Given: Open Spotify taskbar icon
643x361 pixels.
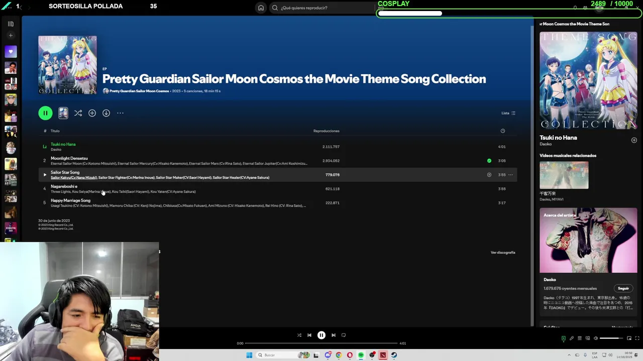Looking at the screenshot, I should coord(361,355).
